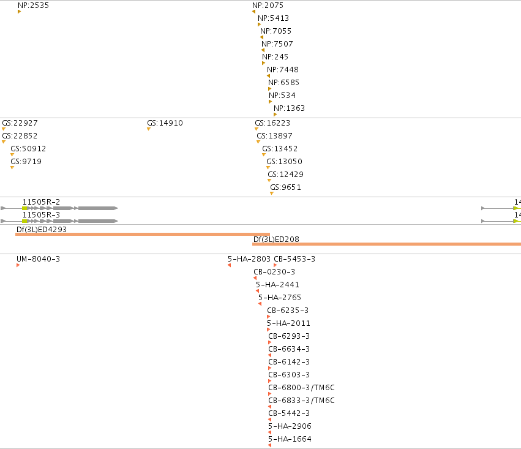The height and width of the screenshot is (449, 521).
Task: Click the 5-HA-2803 label
Action: (249, 259)
